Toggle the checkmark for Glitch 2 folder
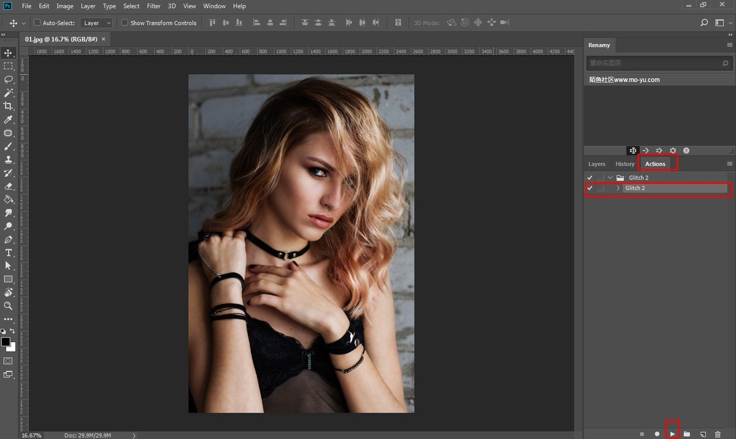The image size is (736, 439). coord(590,178)
